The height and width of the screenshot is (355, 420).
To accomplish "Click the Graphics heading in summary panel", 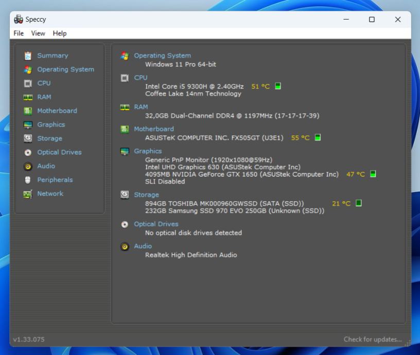I will tap(148, 151).
